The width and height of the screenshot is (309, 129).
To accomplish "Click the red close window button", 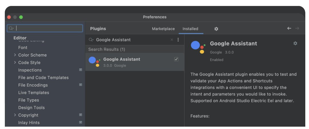I will point(9,17).
